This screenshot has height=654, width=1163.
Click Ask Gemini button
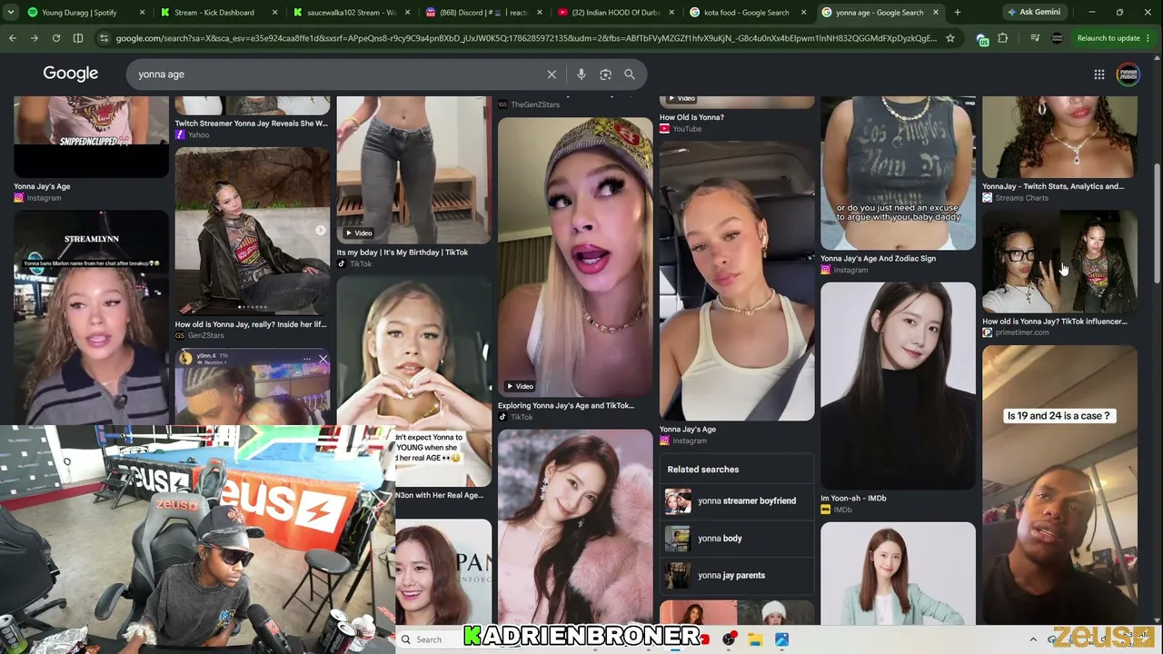coord(1033,13)
